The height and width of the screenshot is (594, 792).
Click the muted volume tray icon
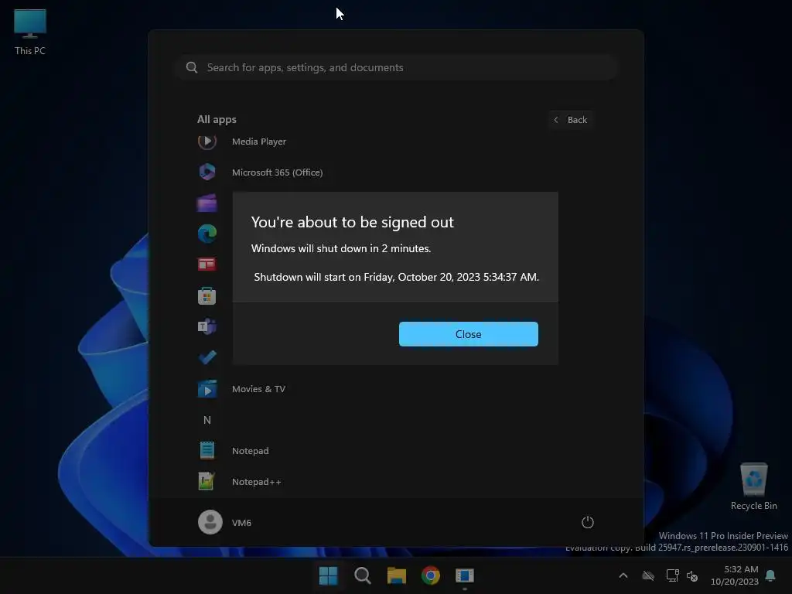pos(692,575)
